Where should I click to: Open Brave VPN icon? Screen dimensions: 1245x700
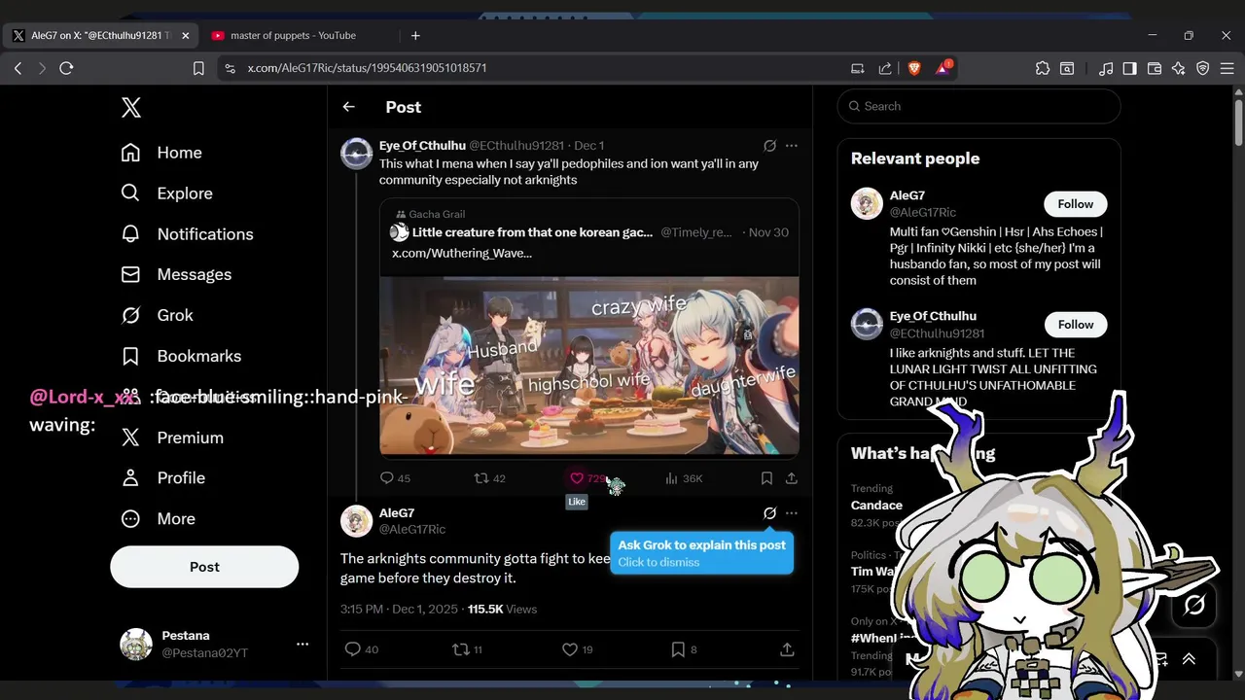pos(1203,68)
